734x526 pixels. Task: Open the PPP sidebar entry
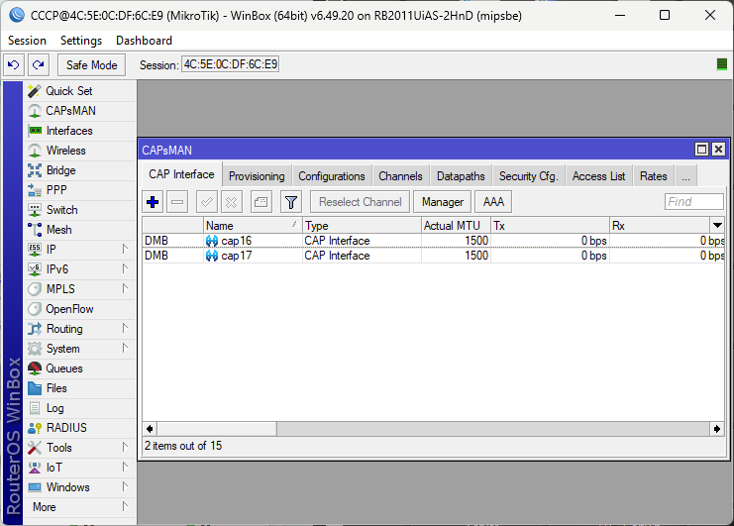click(x=79, y=190)
